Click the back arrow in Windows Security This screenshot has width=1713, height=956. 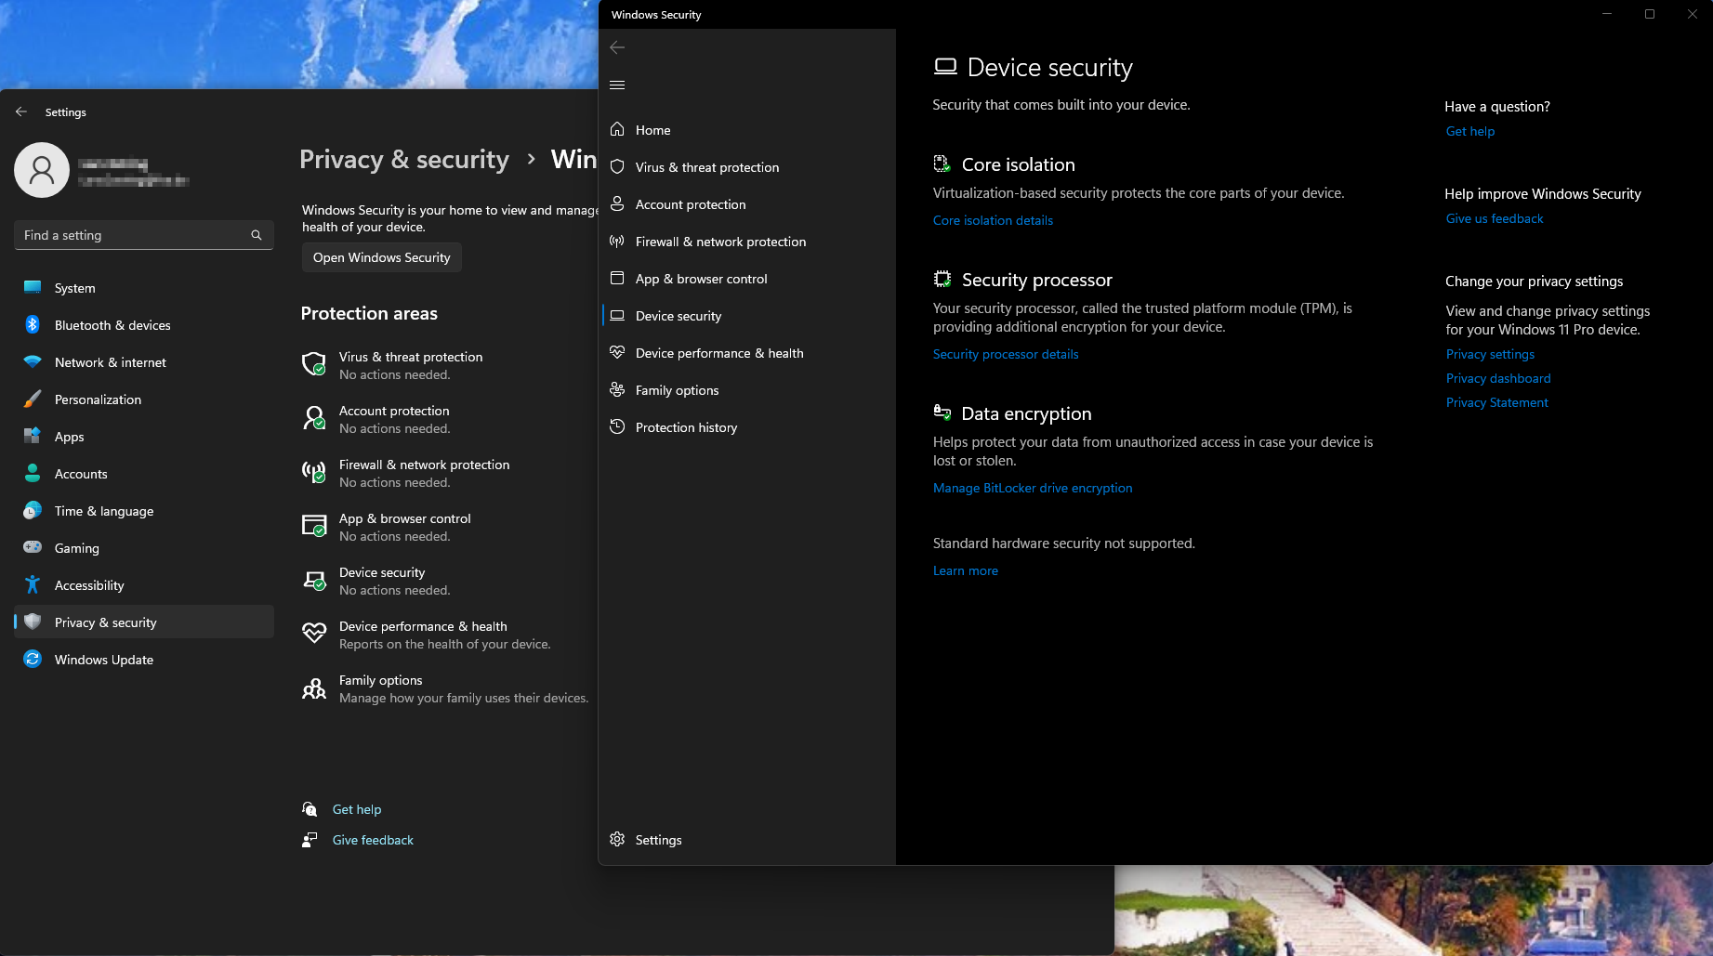[x=617, y=47]
